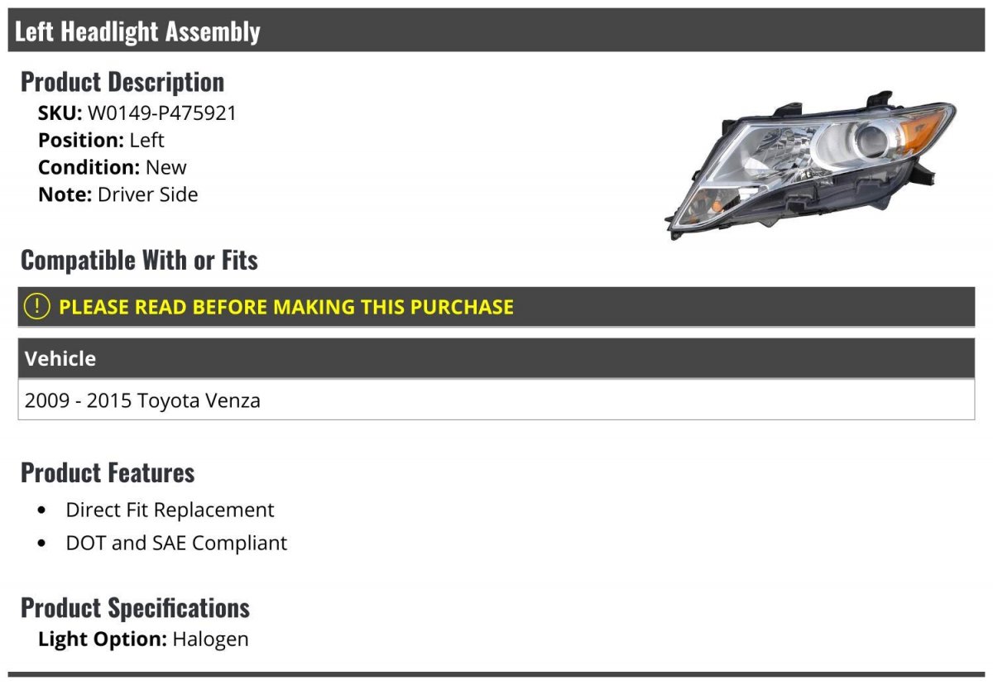Click the Condition: New detail
This screenshot has width=993, height=685.
[113, 167]
